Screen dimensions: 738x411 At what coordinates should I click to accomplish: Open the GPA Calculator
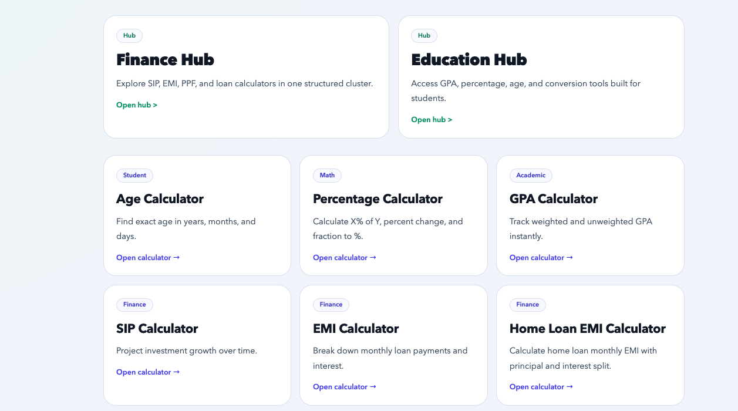tap(541, 257)
